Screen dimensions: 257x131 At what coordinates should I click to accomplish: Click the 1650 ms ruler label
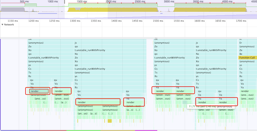coord(220,21)
